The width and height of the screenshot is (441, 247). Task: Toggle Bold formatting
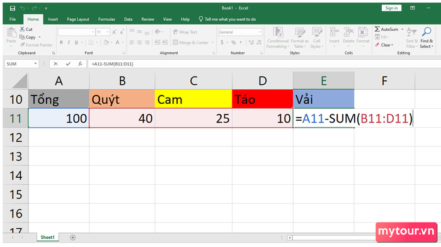coord(61,42)
